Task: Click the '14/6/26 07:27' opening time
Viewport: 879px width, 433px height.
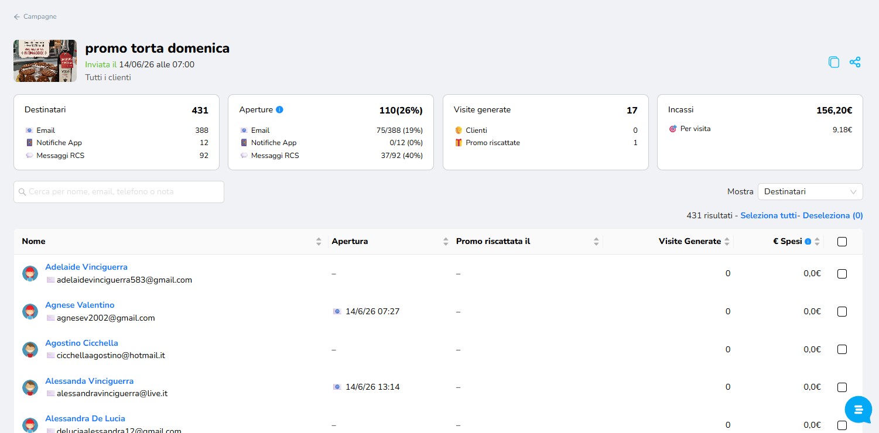Action: pos(372,311)
